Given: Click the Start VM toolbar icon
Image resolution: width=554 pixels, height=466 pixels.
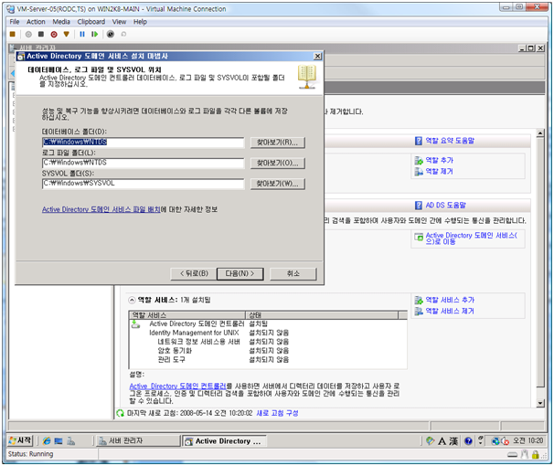Looking at the screenshot, I should point(28,34).
